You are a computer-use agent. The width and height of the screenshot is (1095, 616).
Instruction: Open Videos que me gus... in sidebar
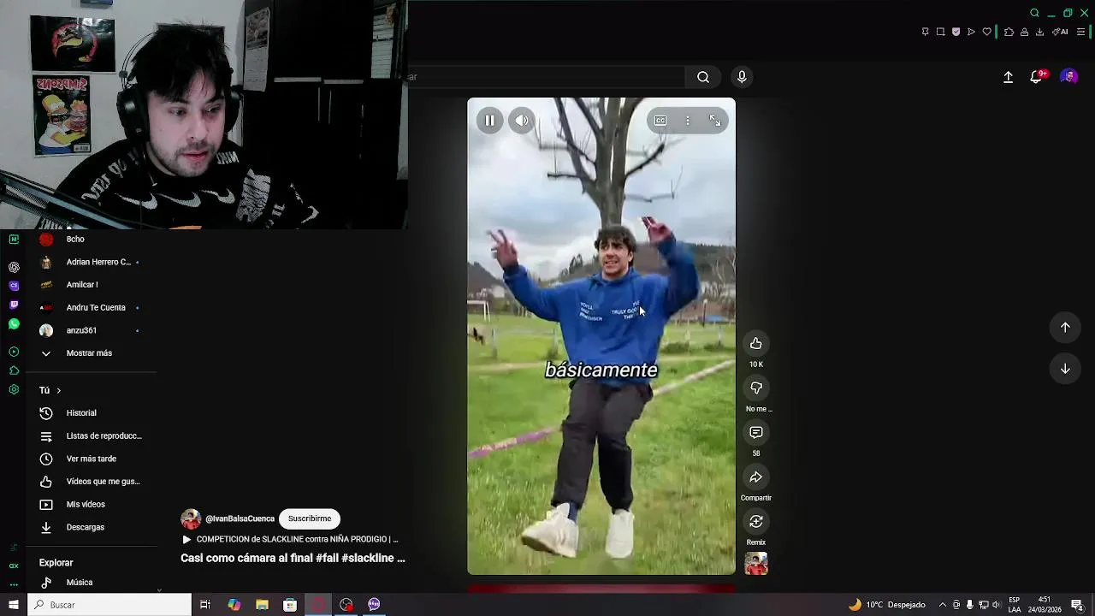click(90, 482)
